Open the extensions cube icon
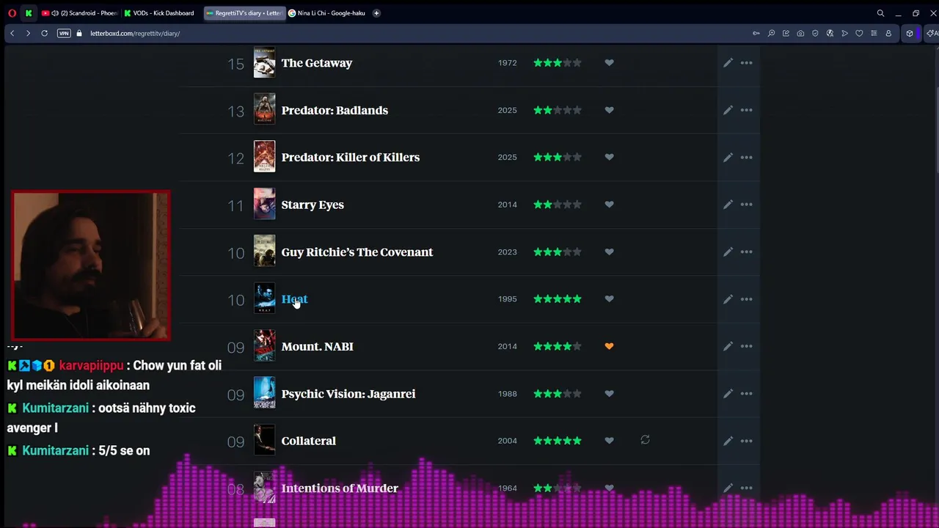This screenshot has height=528, width=939. click(910, 33)
